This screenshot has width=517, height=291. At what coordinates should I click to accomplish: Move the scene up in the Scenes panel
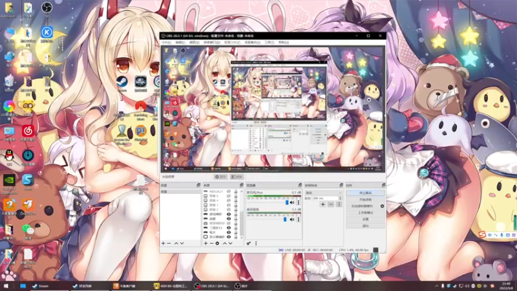176,243
